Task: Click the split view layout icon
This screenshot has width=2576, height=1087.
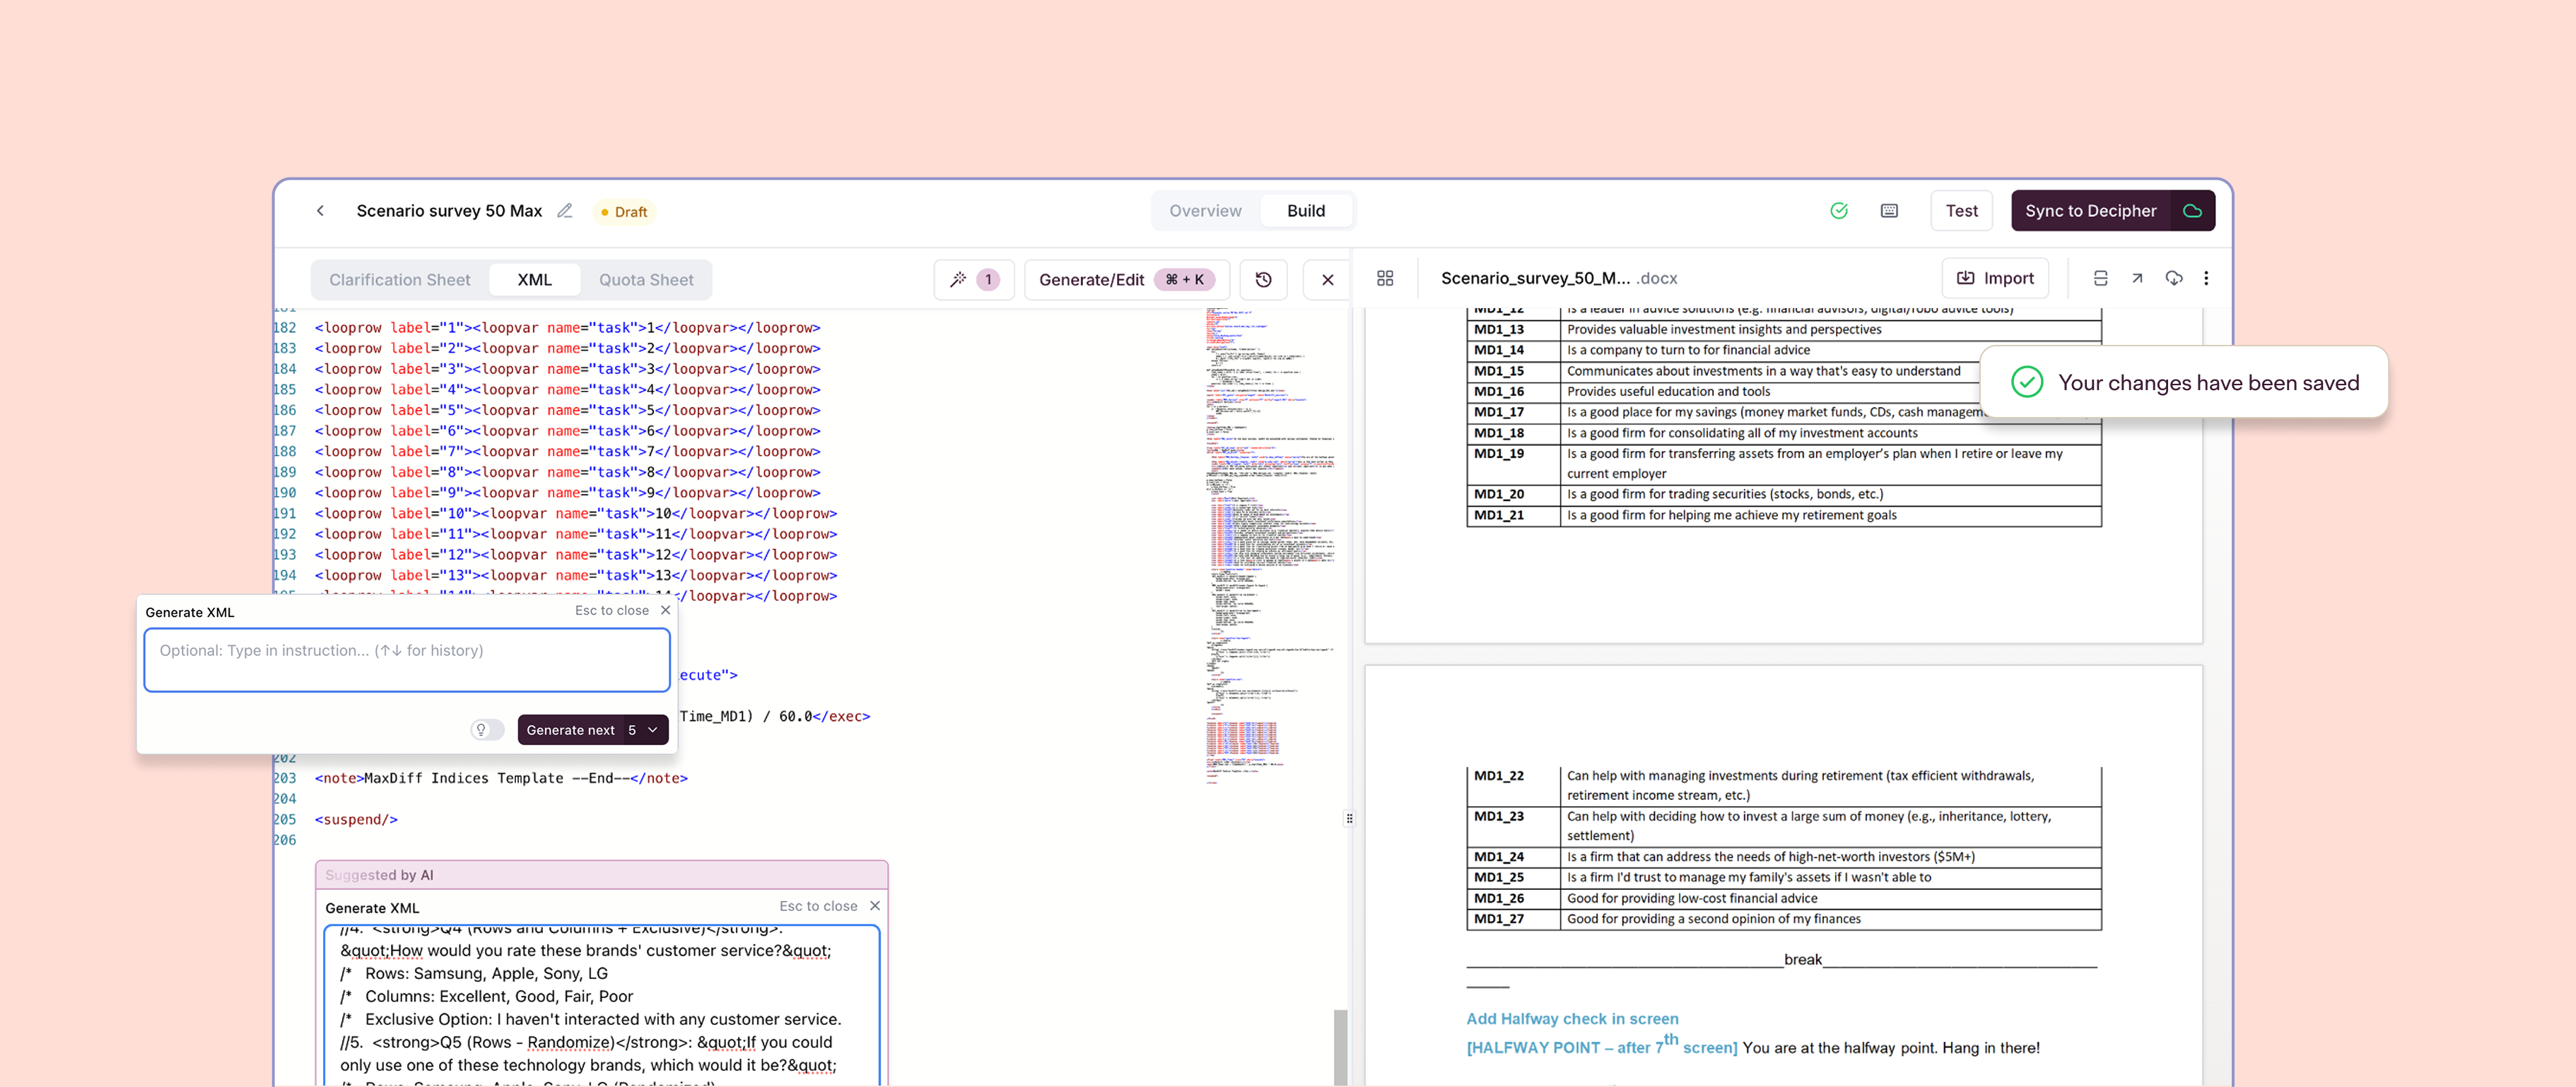Action: point(2100,278)
